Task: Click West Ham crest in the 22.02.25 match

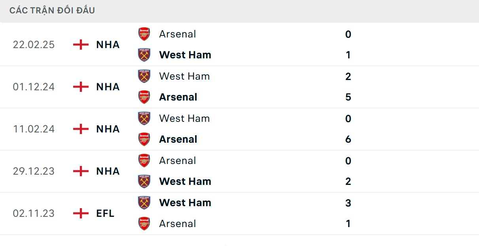Action: tap(144, 55)
